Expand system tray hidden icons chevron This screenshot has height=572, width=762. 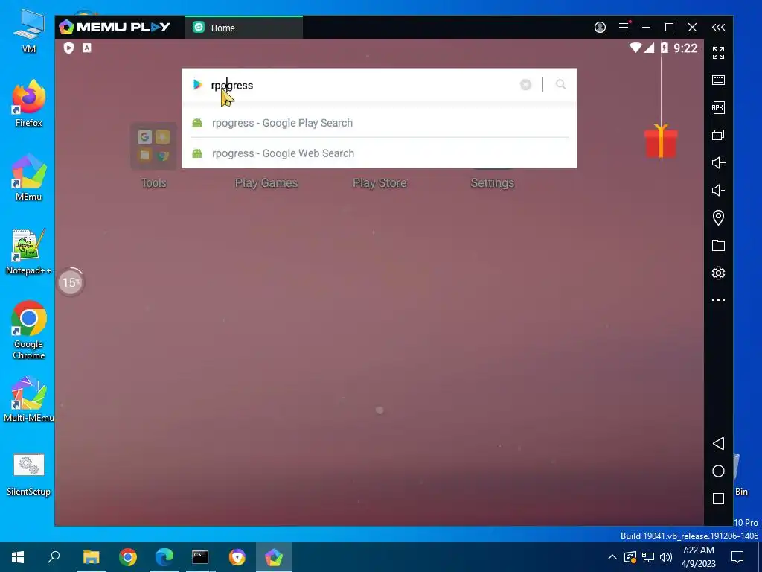[612, 557]
